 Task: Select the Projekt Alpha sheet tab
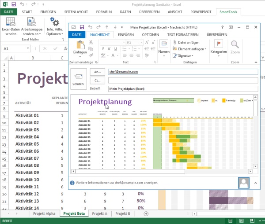click(x=44, y=213)
